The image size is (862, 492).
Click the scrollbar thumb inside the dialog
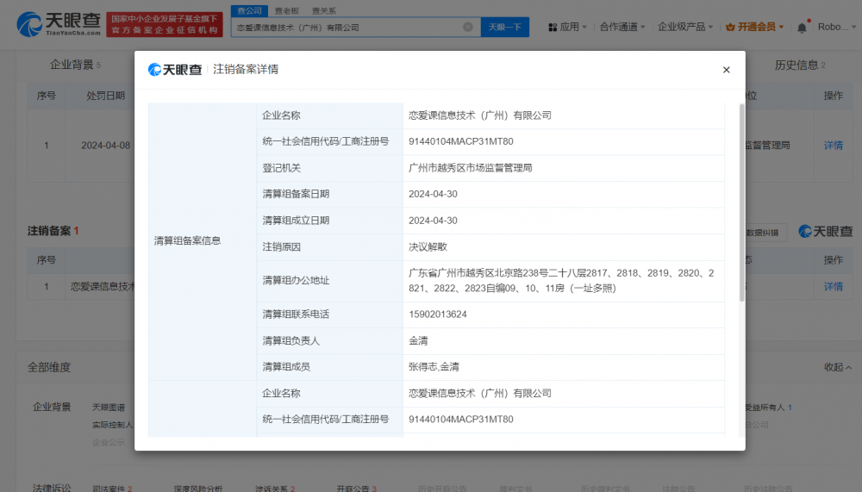(741, 202)
